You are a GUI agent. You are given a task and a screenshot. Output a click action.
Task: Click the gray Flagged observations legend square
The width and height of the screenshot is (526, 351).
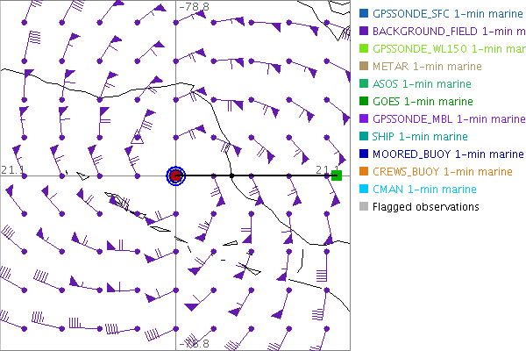point(365,207)
